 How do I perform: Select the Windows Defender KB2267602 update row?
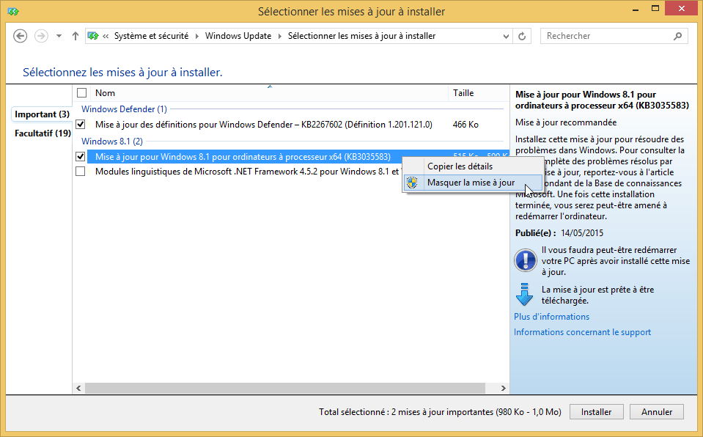[x=264, y=124]
